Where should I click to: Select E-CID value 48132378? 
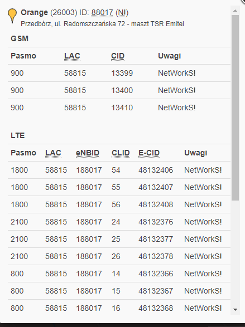click(x=156, y=257)
